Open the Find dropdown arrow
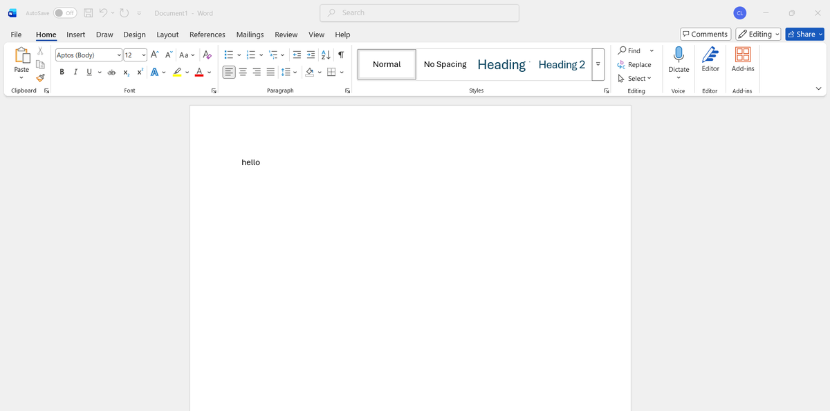The height and width of the screenshot is (411, 830). pyautogui.click(x=652, y=50)
